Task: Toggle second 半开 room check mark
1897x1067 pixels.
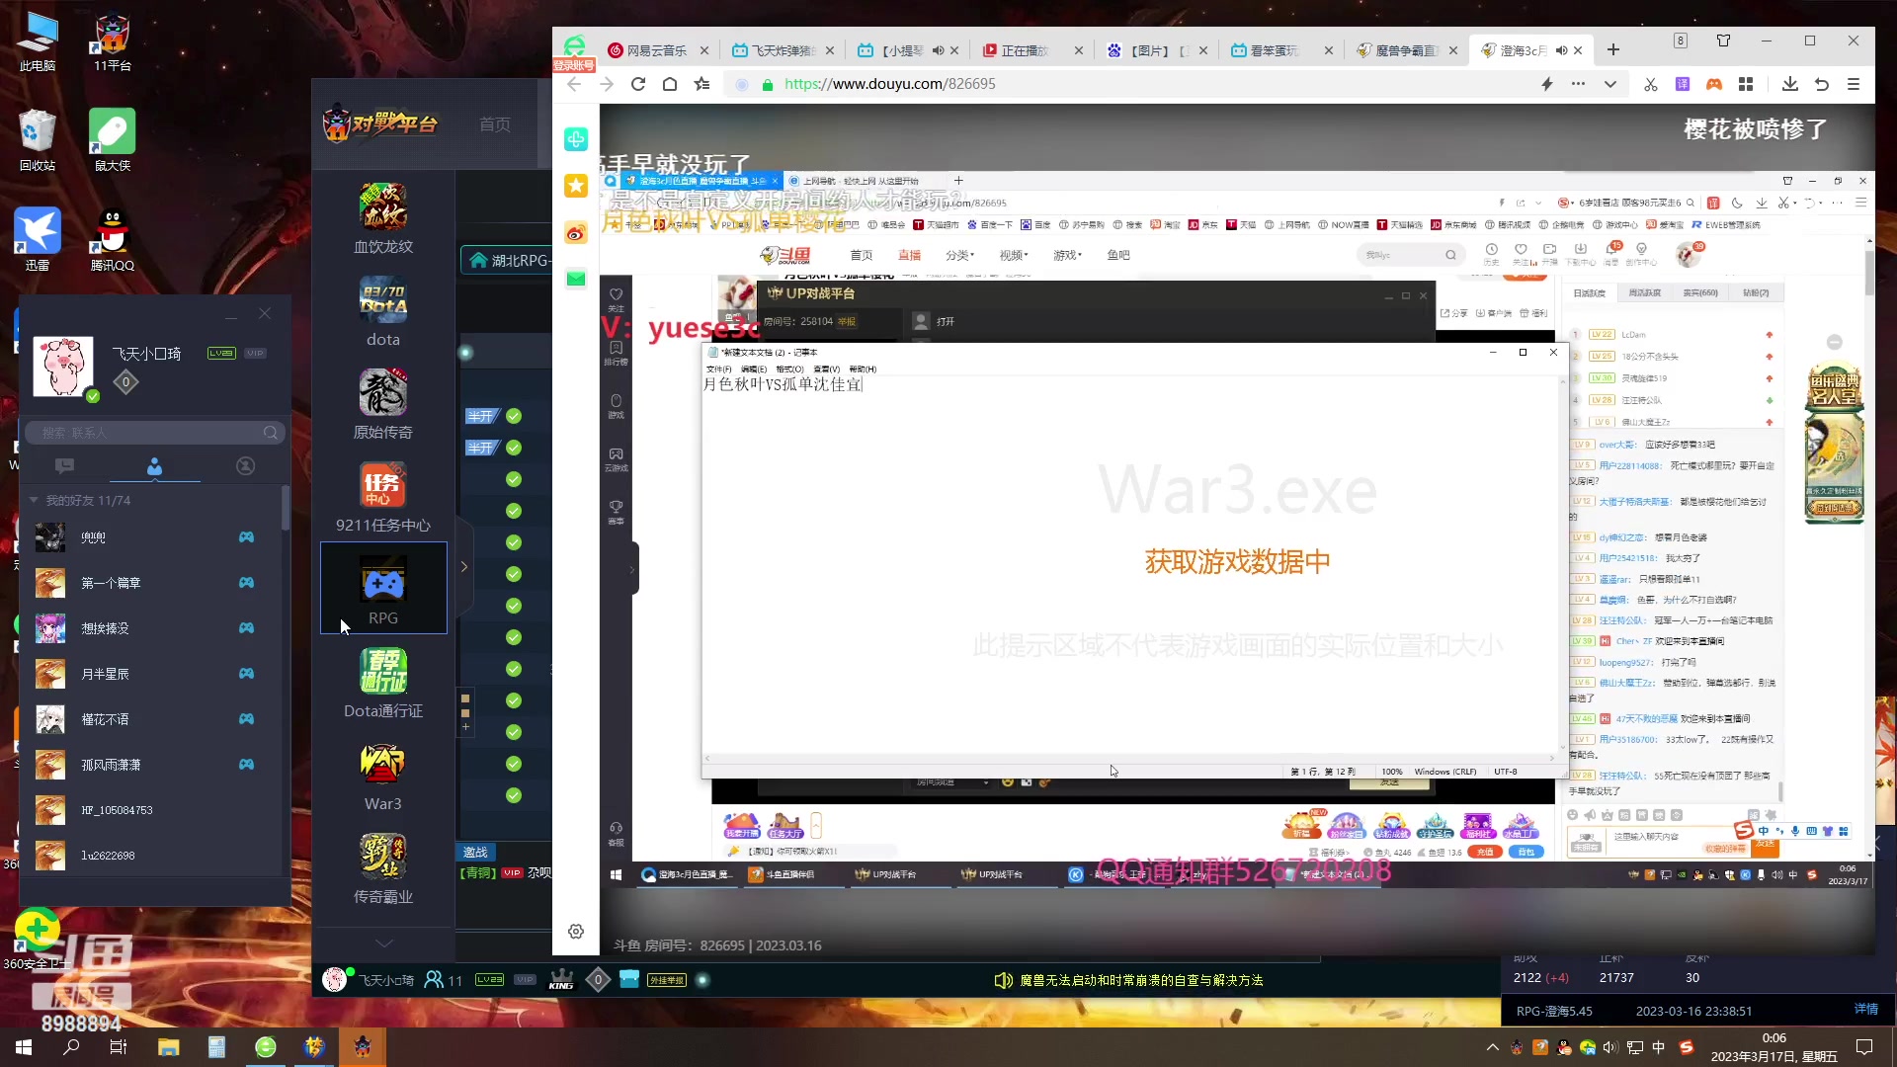Action: pyautogui.click(x=514, y=448)
